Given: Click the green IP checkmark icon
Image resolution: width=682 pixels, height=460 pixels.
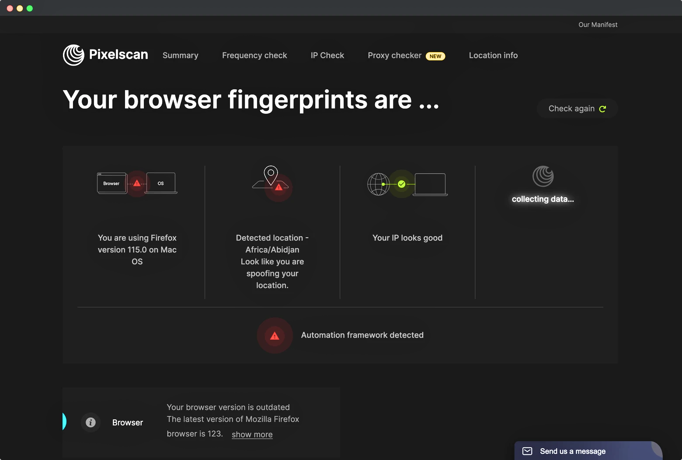Looking at the screenshot, I should tap(401, 184).
